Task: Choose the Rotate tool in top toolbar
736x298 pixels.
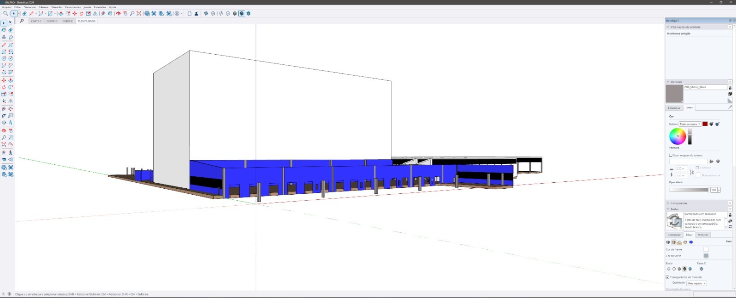Action: [x=81, y=13]
